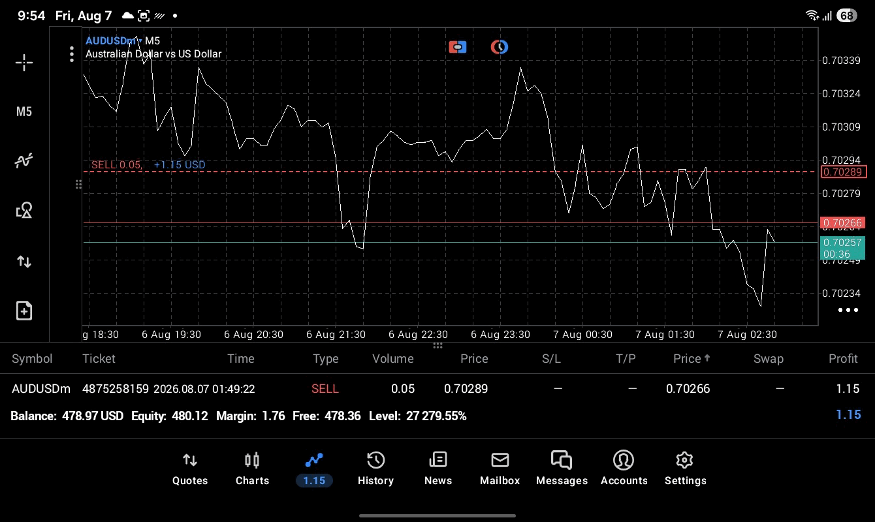The image size is (875, 522).
Task: Switch to the Quotes tab
Action: click(190, 469)
